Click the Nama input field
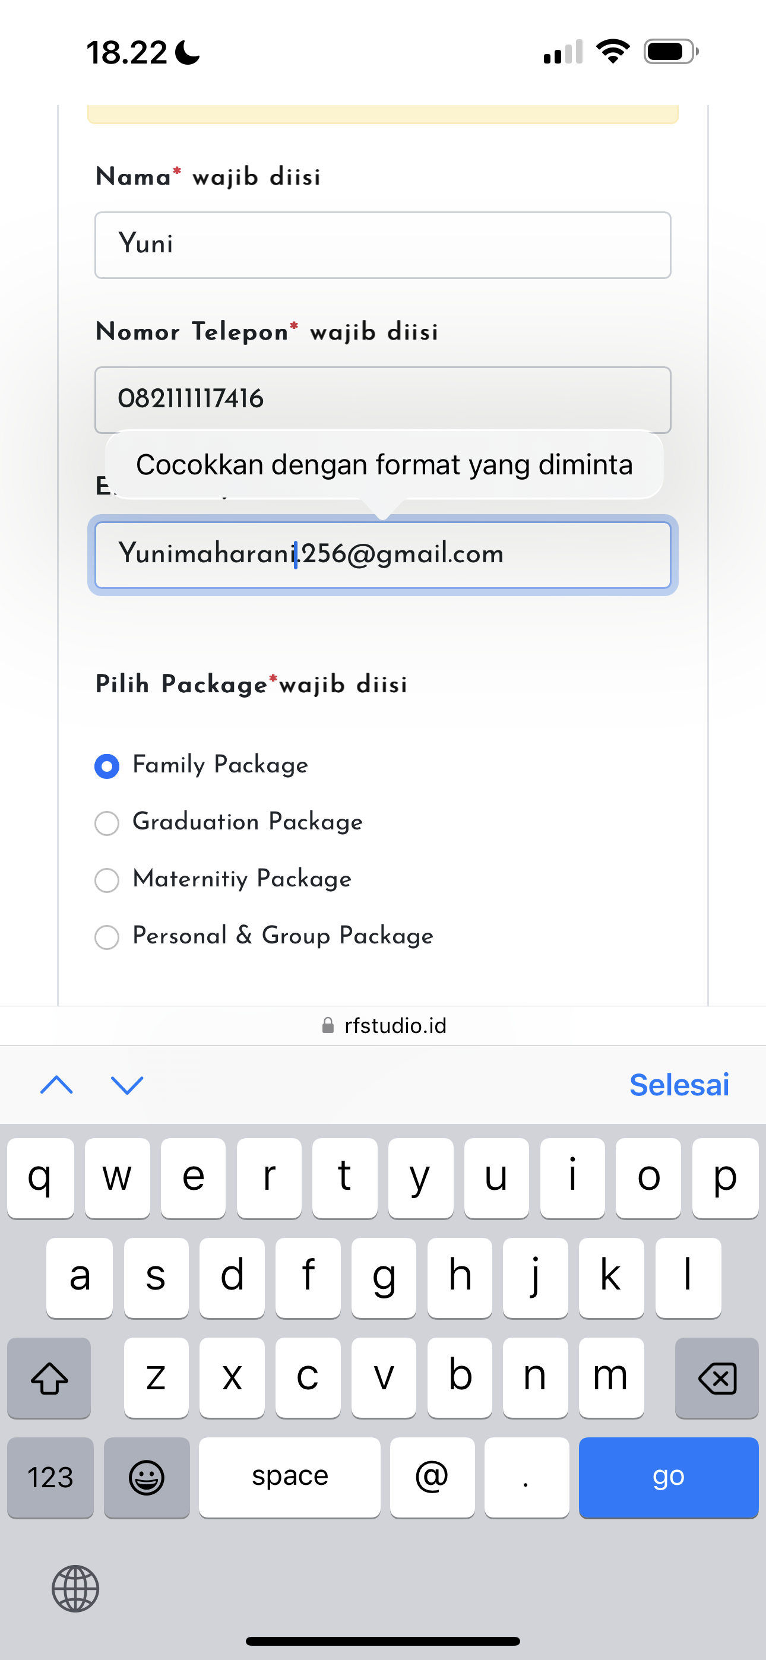Image resolution: width=766 pixels, height=1660 pixels. (383, 245)
